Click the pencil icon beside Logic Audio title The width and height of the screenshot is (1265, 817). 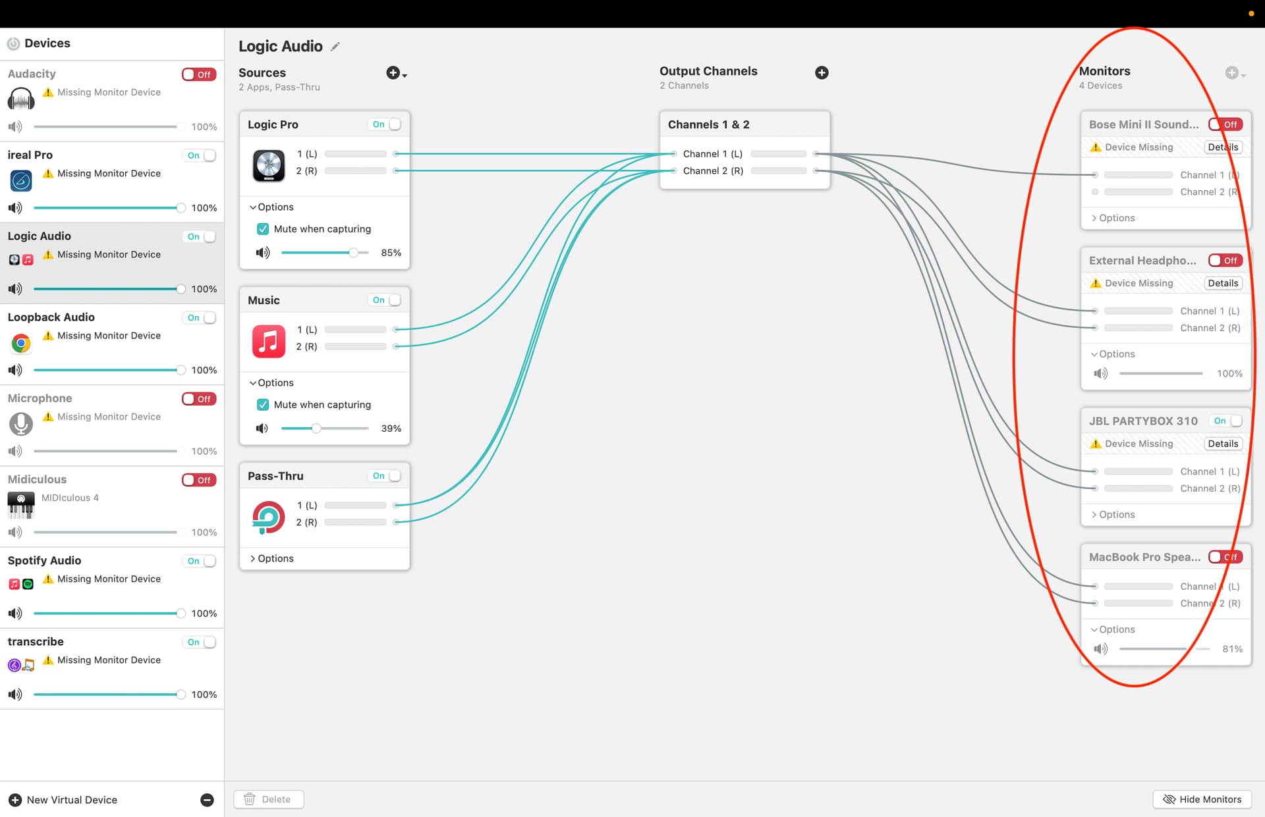point(335,47)
